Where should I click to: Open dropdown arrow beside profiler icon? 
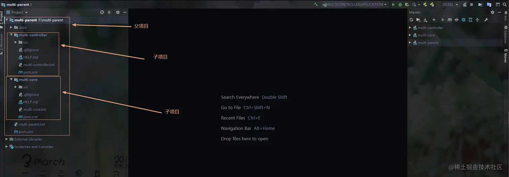coord(419,5)
